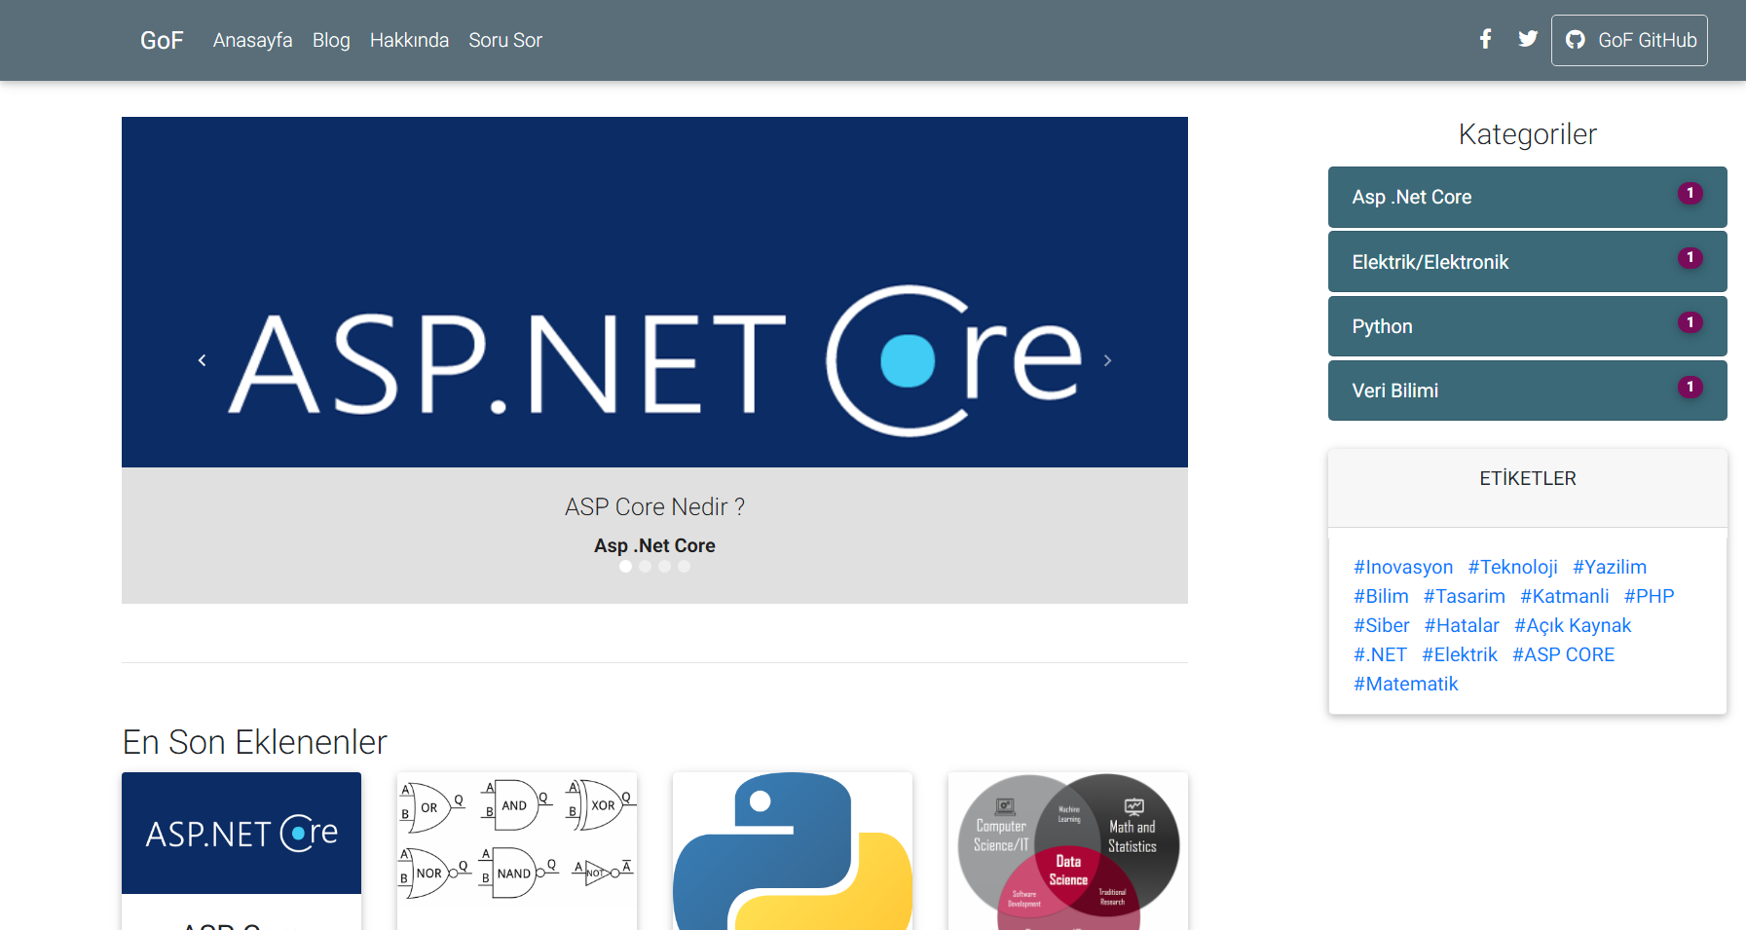The width and height of the screenshot is (1746, 930).
Task: Open the Data Science Venn diagram card
Action: click(x=1068, y=850)
